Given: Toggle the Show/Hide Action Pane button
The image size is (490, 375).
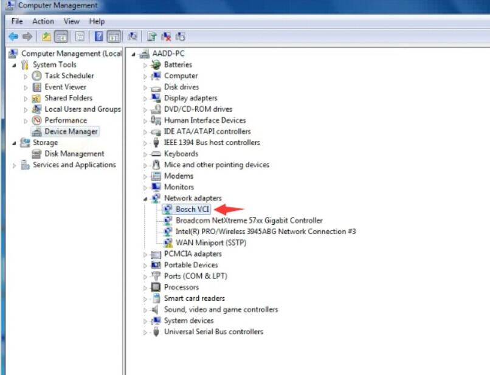Looking at the screenshot, I should [x=114, y=36].
